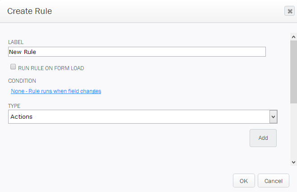Click the scrollbar track below the thumb

pyautogui.click(x=293, y=131)
